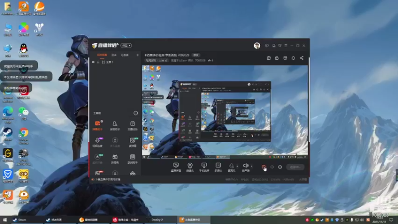Toggle visibility of 全屏 1 source
Viewport: 398px width, 224px height.
pyautogui.click(x=93, y=62)
